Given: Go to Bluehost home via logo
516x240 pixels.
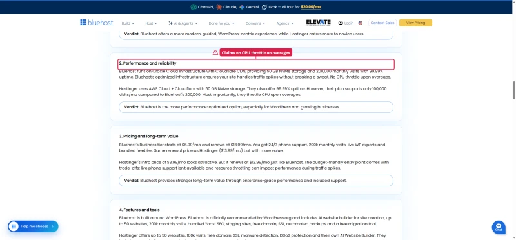Looking at the screenshot, I should 96,23.
